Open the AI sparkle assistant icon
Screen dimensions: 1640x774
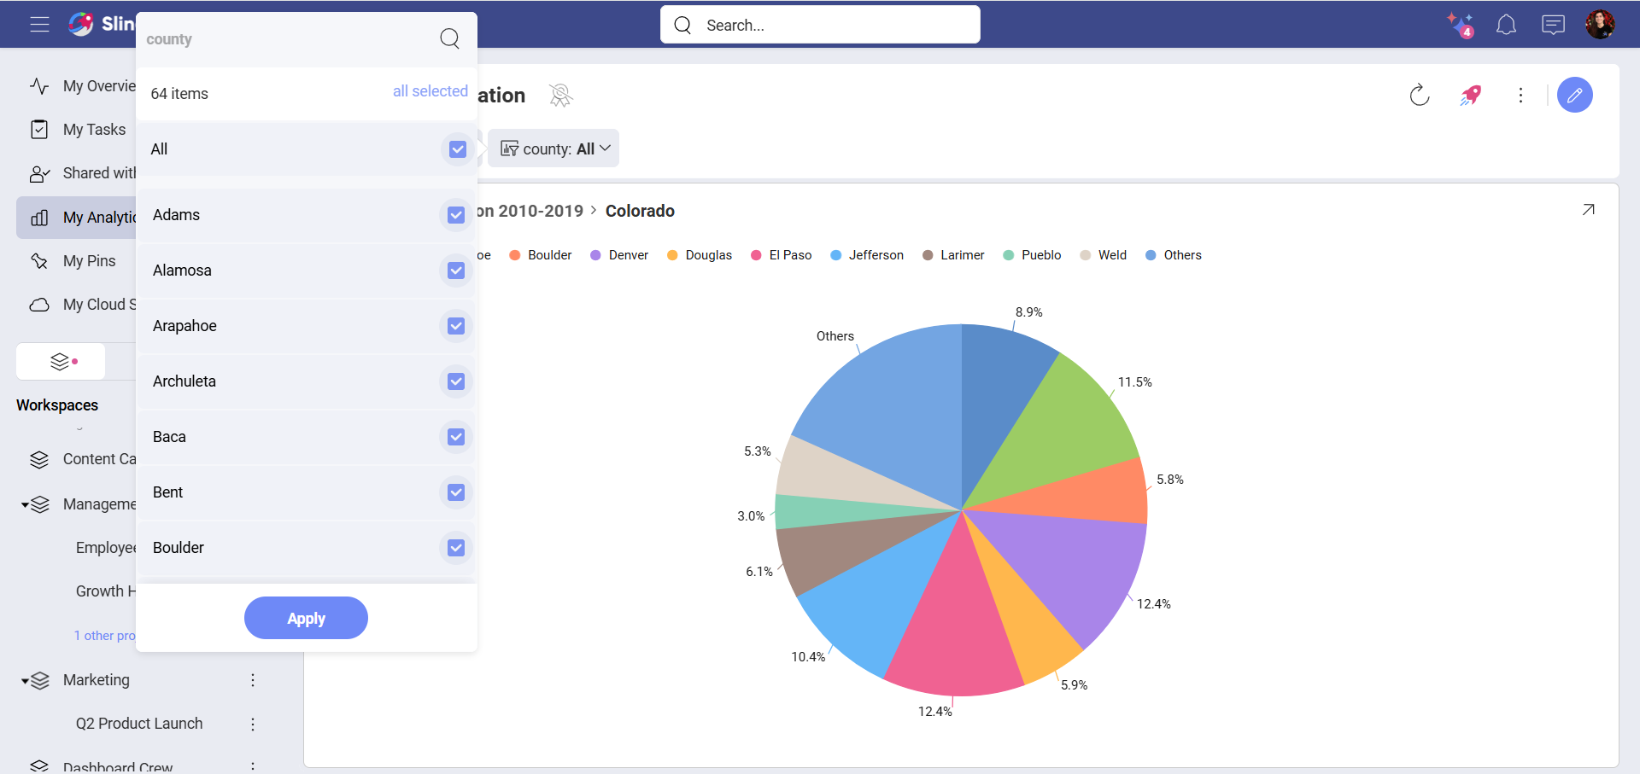click(1460, 25)
